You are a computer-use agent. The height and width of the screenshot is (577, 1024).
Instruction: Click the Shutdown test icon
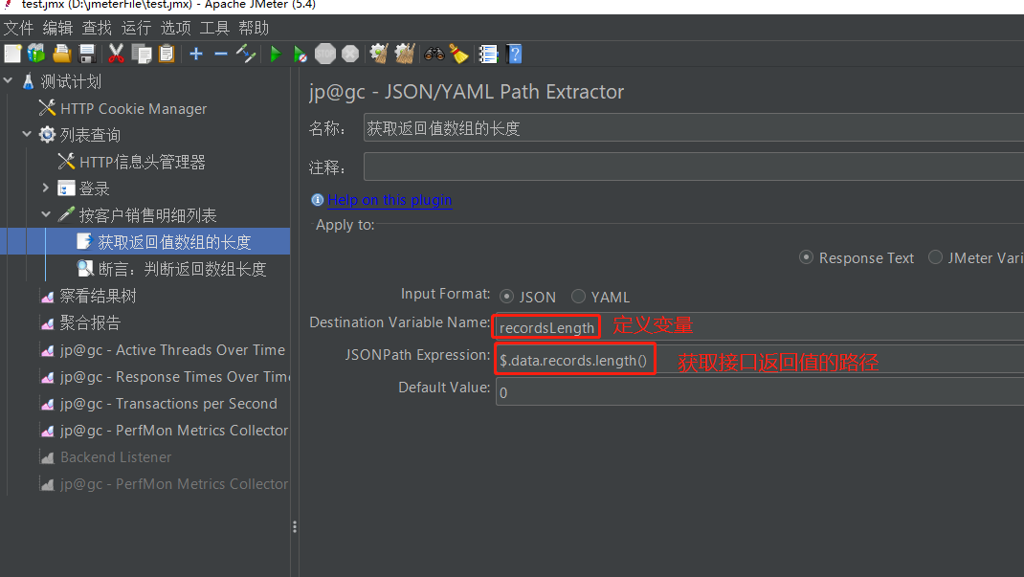click(x=350, y=54)
